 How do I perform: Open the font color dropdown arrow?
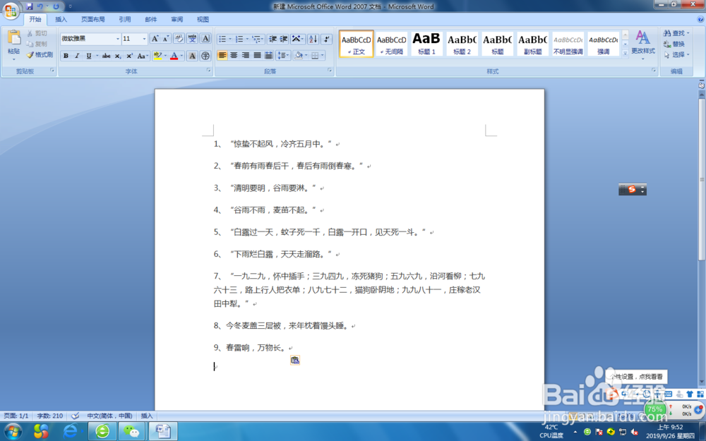(x=180, y=55)
